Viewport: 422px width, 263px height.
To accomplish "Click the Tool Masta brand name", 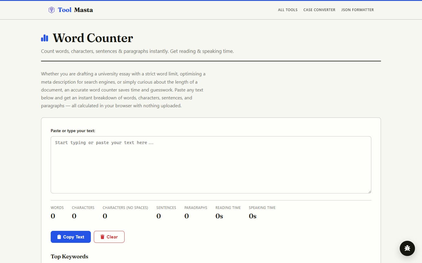I will (75, 10).
